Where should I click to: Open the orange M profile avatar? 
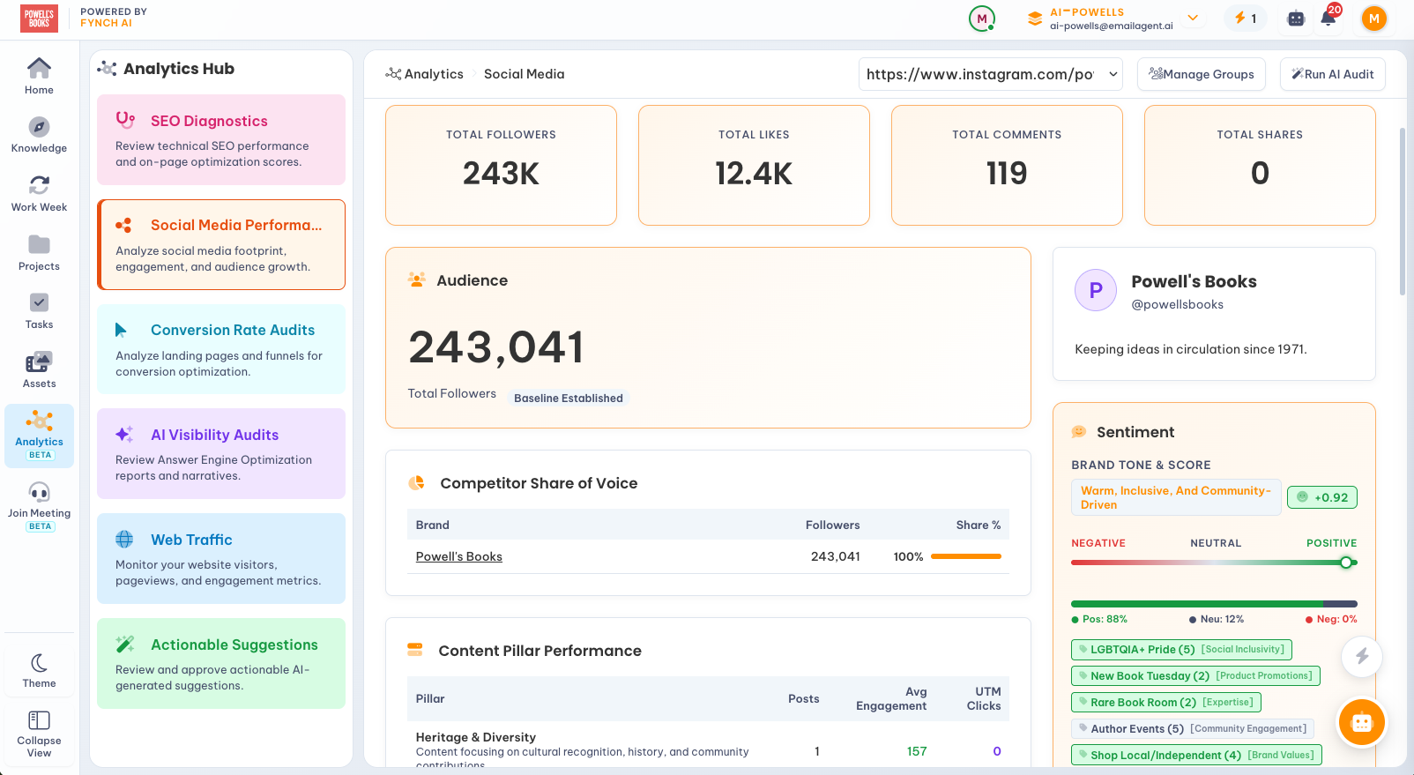(1373, 18)
